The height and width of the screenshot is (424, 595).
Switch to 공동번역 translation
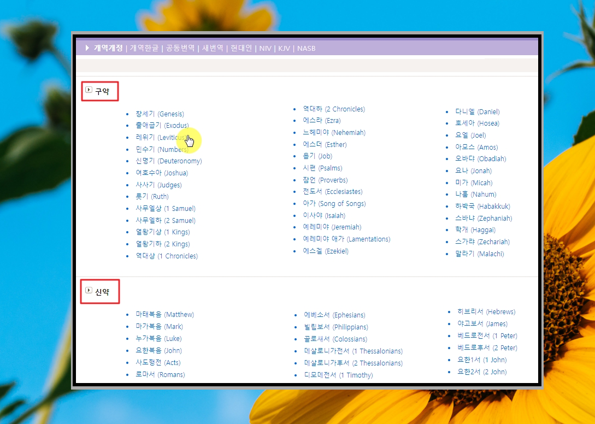click(x=180, y=48)
